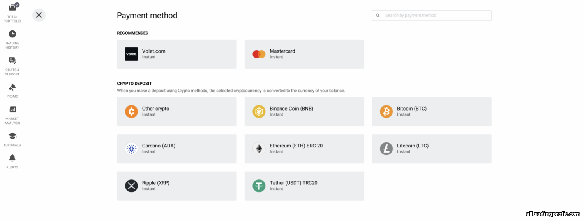Click the Promo megaphone icon

pyautogui.click(x=12, y=87)
